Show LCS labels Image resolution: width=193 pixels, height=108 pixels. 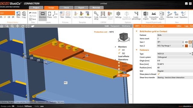pyautogui.click(x=55, y=15)
